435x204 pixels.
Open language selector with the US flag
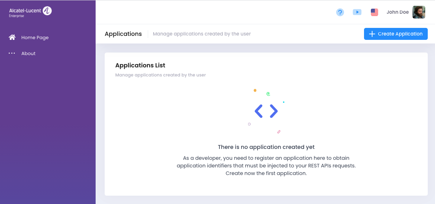point(375,12)
